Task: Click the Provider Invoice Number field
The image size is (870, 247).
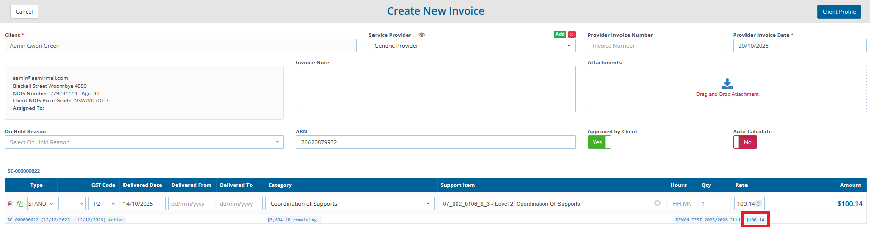Action: pos(654,46)
